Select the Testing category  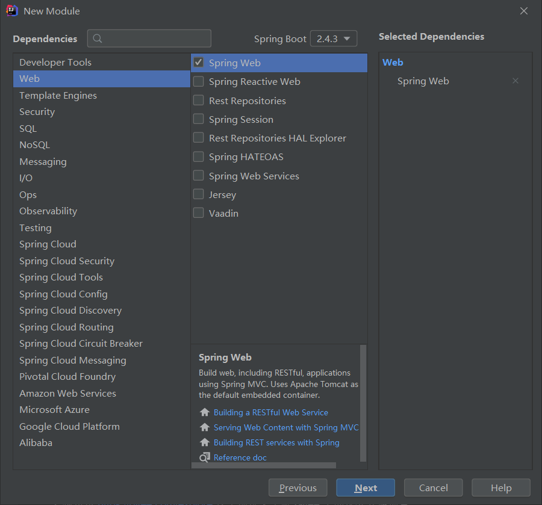(x=102, y=228)
